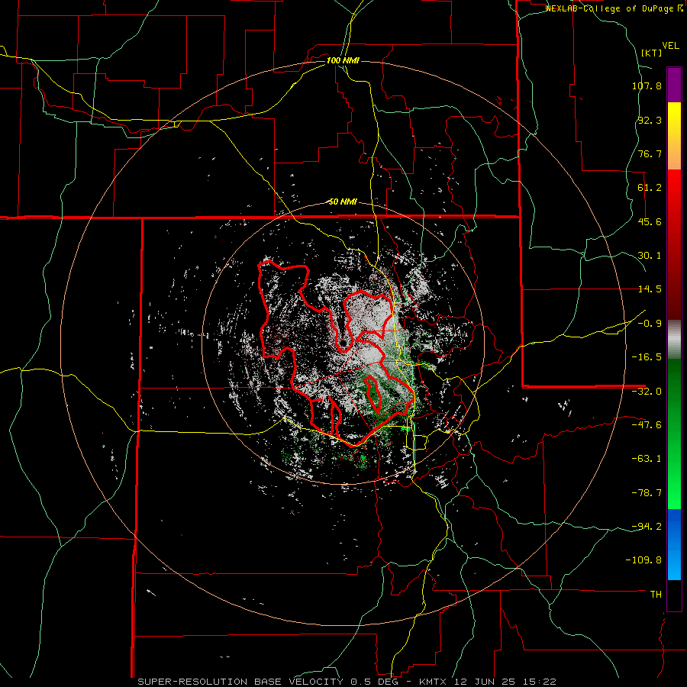
Task: Select the 76.7 scale label
Action: click(650, 153)
